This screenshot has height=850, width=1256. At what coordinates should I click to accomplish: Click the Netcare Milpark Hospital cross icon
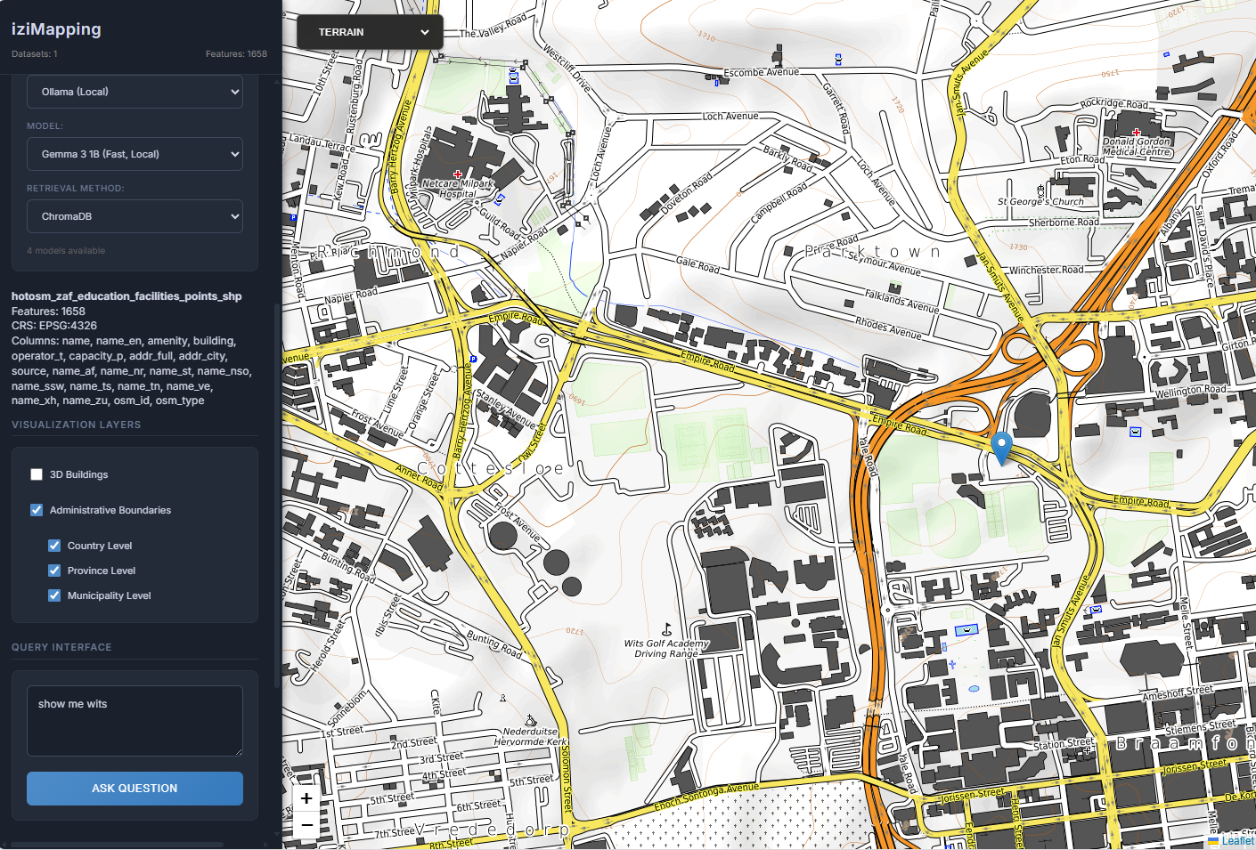tap(458, 174)
